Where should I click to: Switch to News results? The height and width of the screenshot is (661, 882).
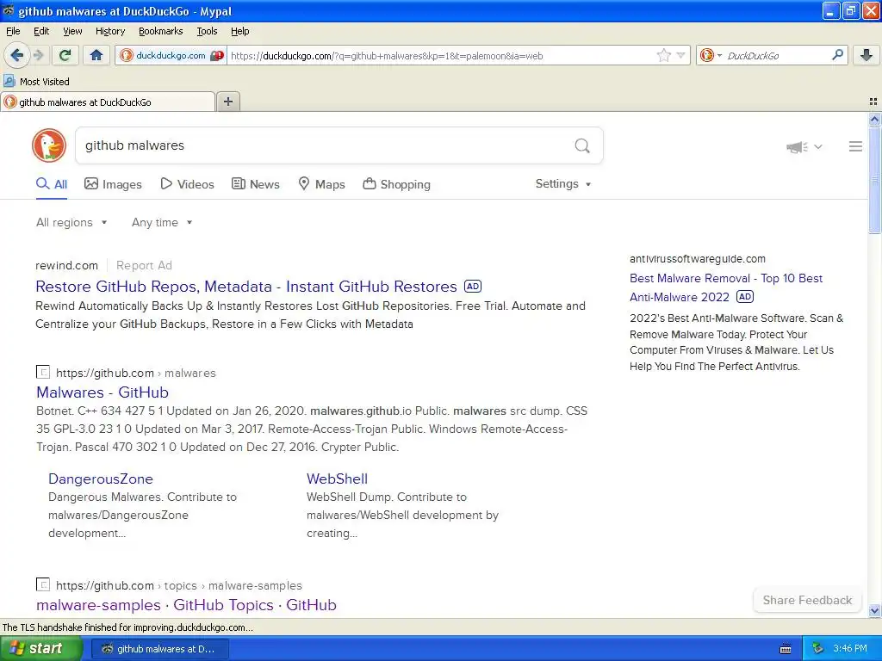coord(256,184)
